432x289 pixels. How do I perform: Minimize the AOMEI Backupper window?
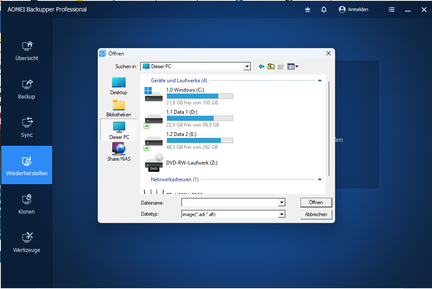pyautogui.click(x=408, y=10)
